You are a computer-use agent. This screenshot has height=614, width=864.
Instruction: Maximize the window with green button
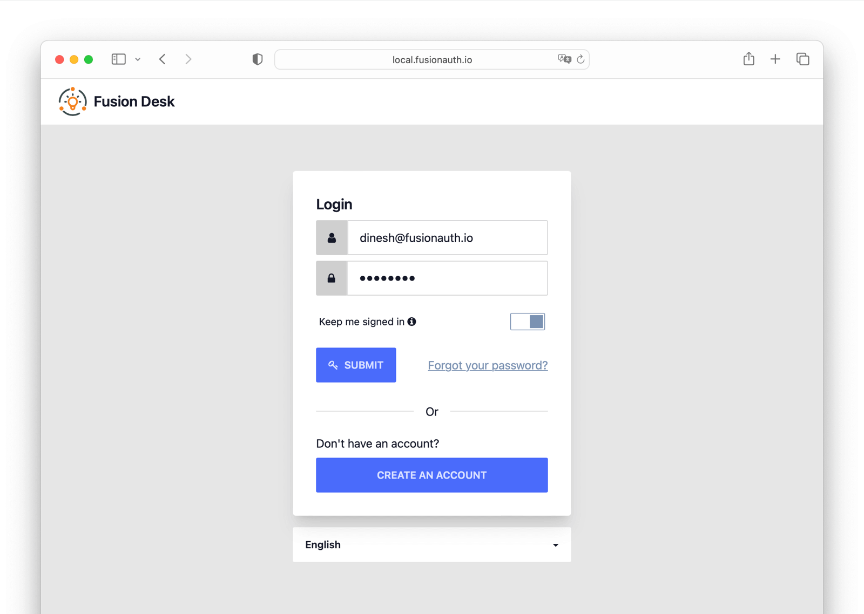pos(89,59)
